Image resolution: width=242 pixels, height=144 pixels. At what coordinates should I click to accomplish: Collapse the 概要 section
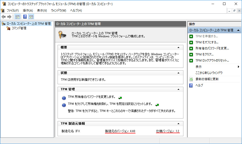(x=178, y=47)
